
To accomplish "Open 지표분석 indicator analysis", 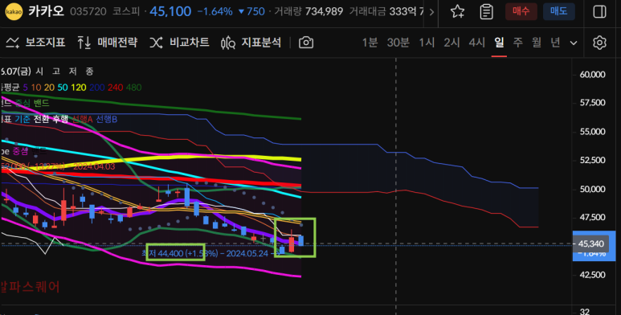I will point(251,43).
